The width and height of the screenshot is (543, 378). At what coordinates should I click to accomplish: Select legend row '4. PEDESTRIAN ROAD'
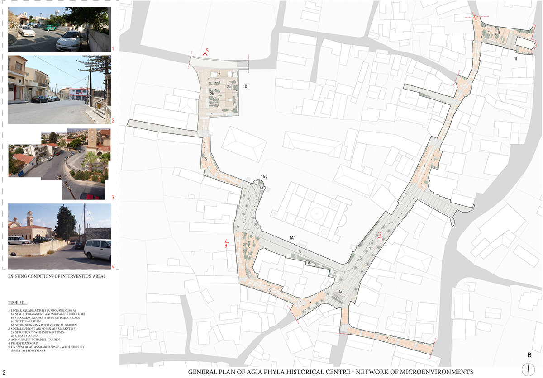23,343
